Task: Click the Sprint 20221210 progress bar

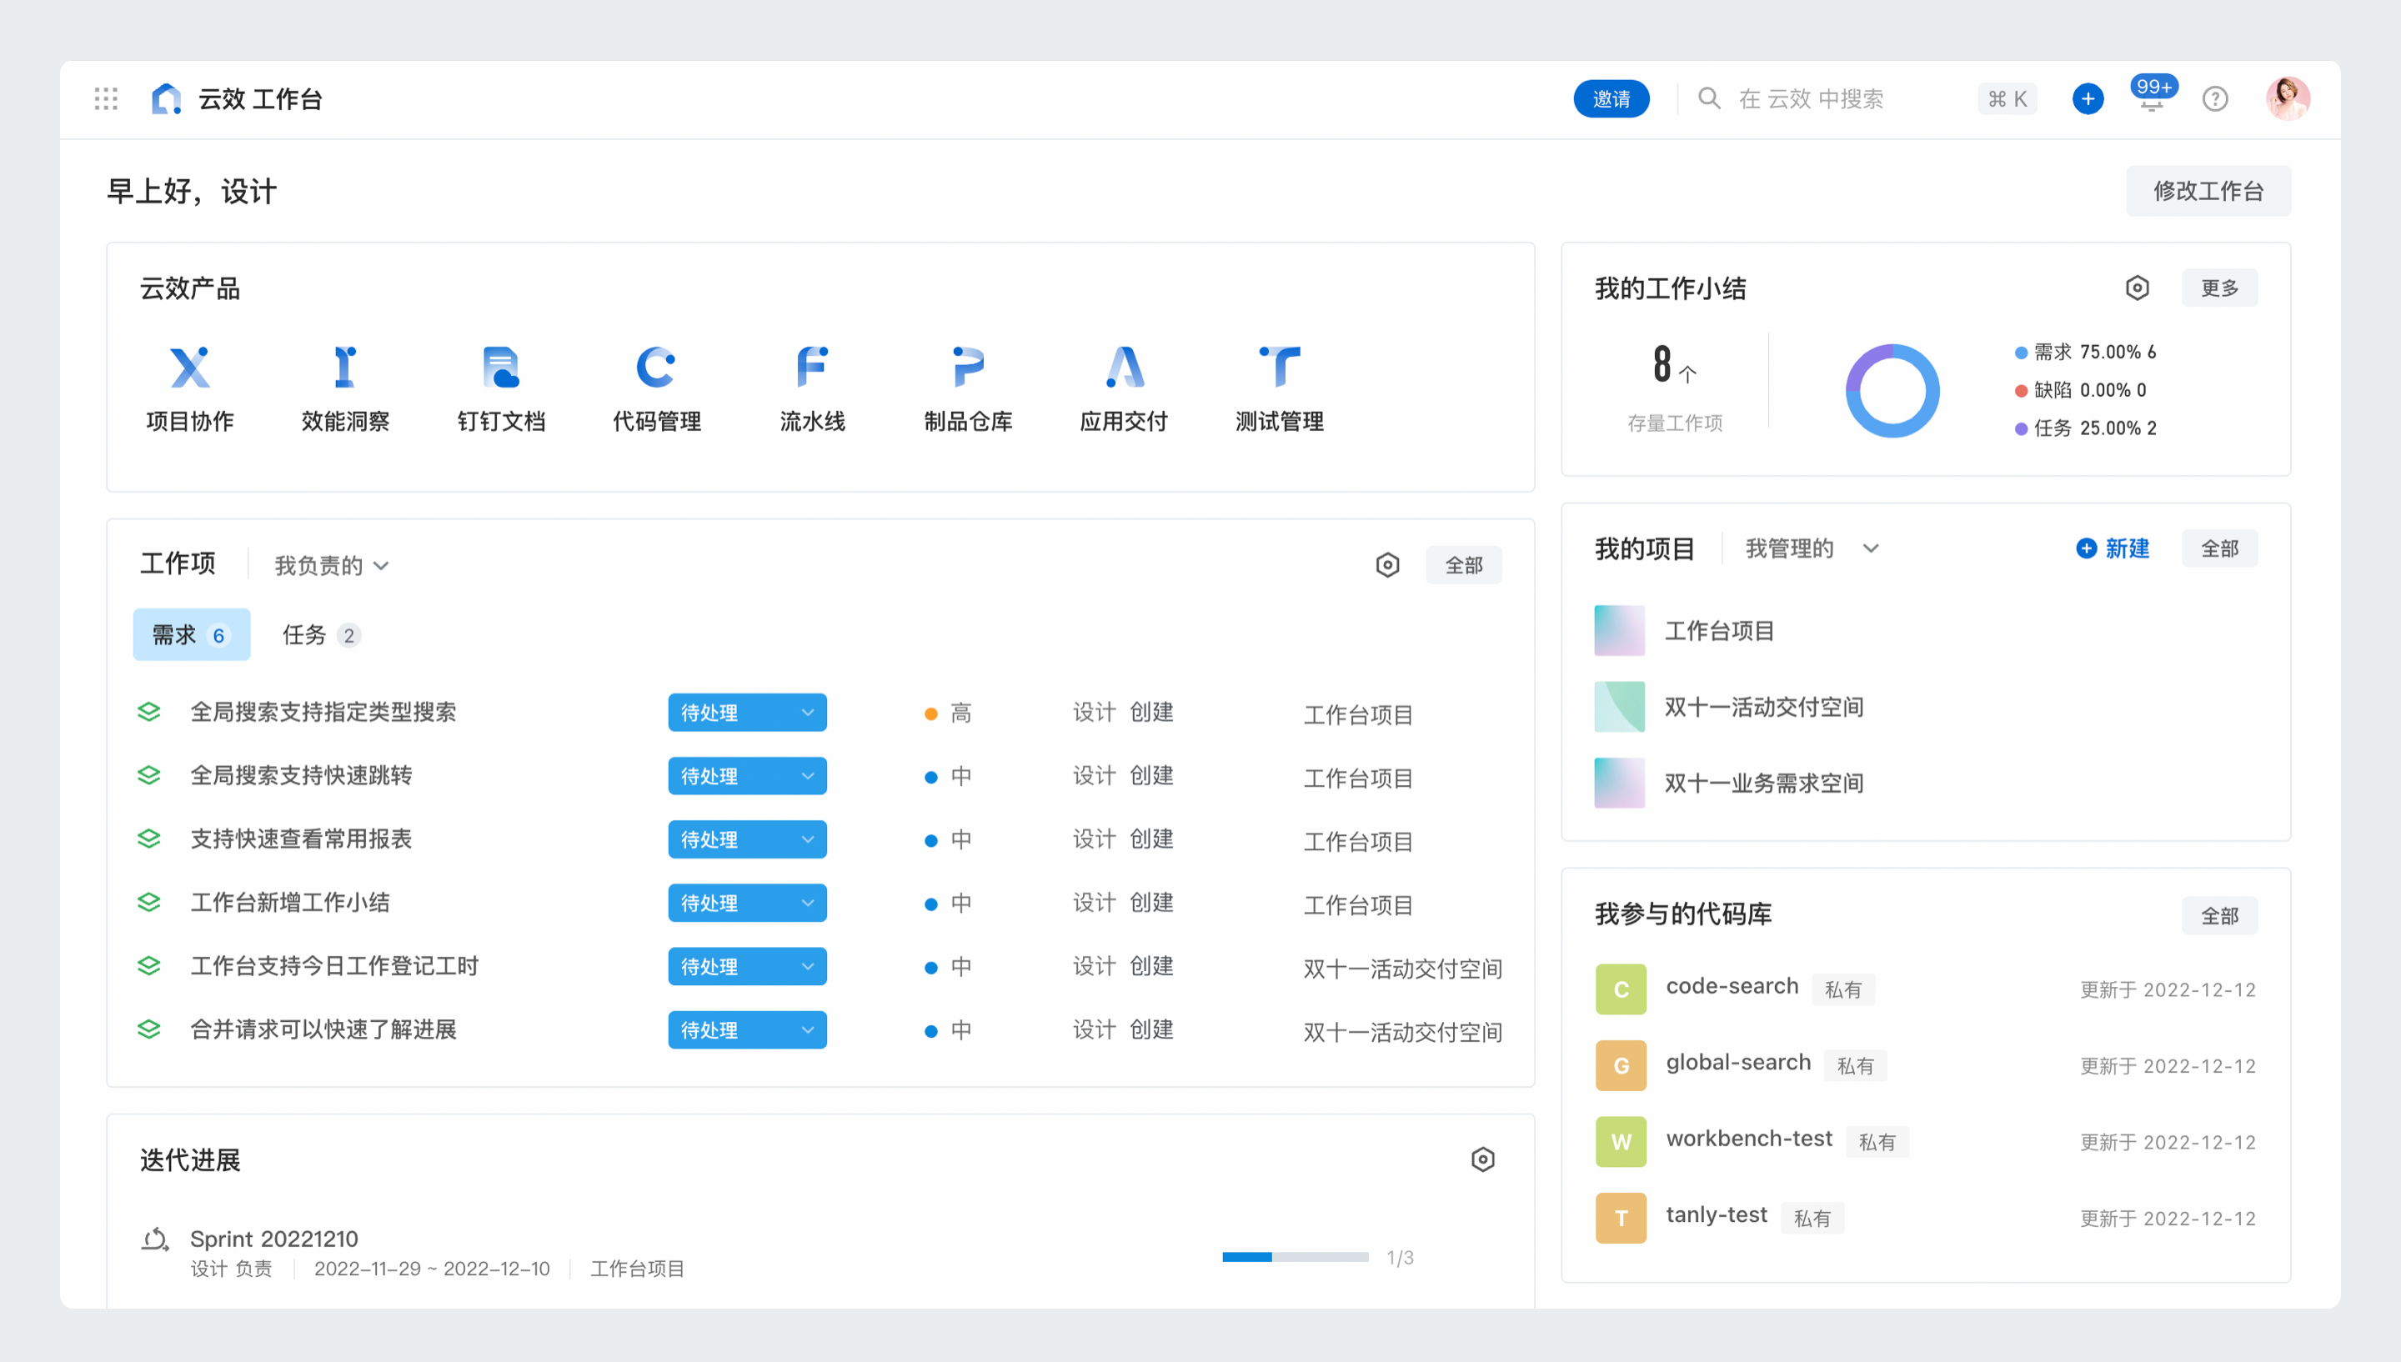Action: (1294, 1256)
